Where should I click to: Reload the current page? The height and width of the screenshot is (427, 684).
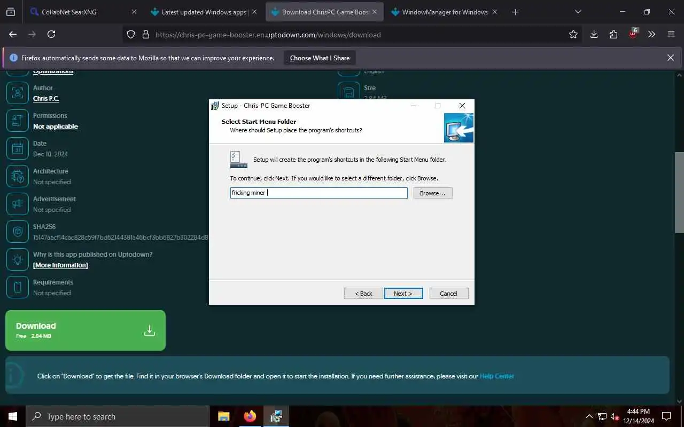coord(51,34)
